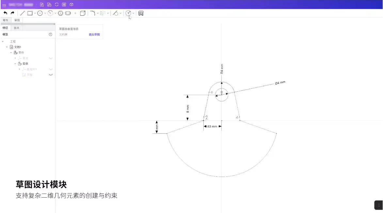Screen dimensions: 383x213
Task: Toggle visibility of the 草图 item
Action: 51,74
